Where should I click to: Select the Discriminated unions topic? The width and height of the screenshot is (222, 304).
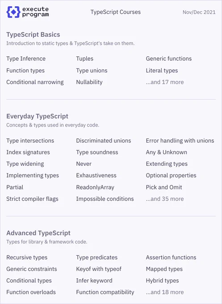[x=104, y=140]
